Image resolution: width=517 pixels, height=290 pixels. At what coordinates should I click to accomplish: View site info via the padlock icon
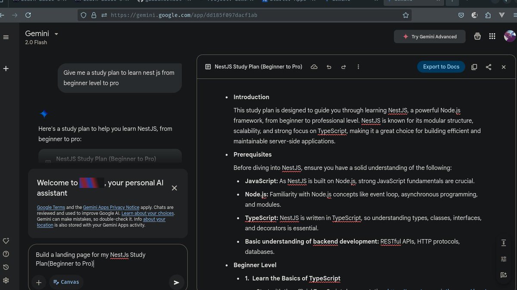pyautogui.click(x=94, y=15)
